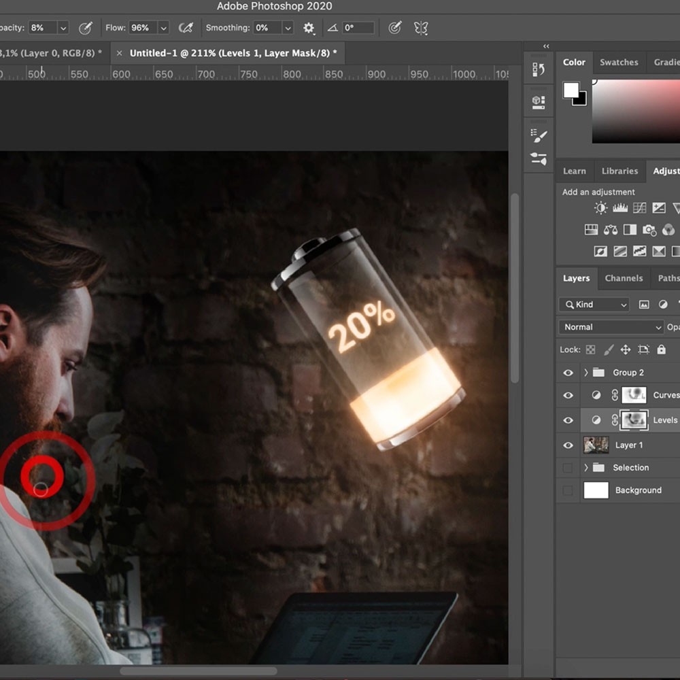Image resolution: width=680 pixels, height=680 pixels.
Task: Open the Flow percentage dropdown
Action: [163, 28]
